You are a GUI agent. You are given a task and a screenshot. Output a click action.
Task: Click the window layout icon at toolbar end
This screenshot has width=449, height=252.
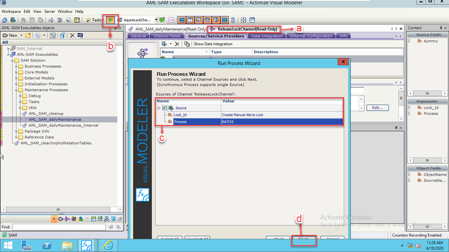pos(252,20)
